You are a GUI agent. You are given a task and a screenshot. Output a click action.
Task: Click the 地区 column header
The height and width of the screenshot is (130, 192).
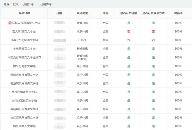(x=105, y=13)
